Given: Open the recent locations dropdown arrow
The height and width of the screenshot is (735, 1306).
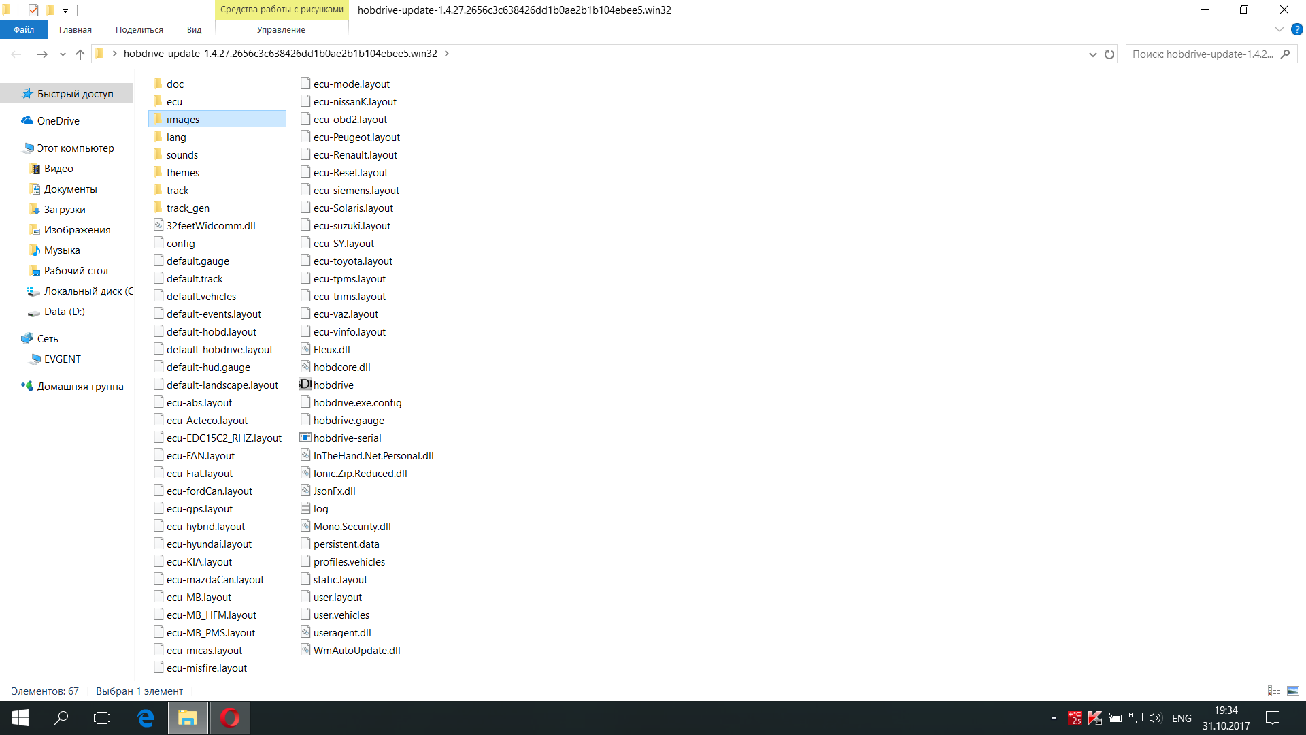Looking at the screenshot, I should 63,54.
